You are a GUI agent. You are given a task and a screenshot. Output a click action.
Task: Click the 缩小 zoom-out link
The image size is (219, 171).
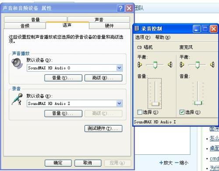(x=181, y=163)
